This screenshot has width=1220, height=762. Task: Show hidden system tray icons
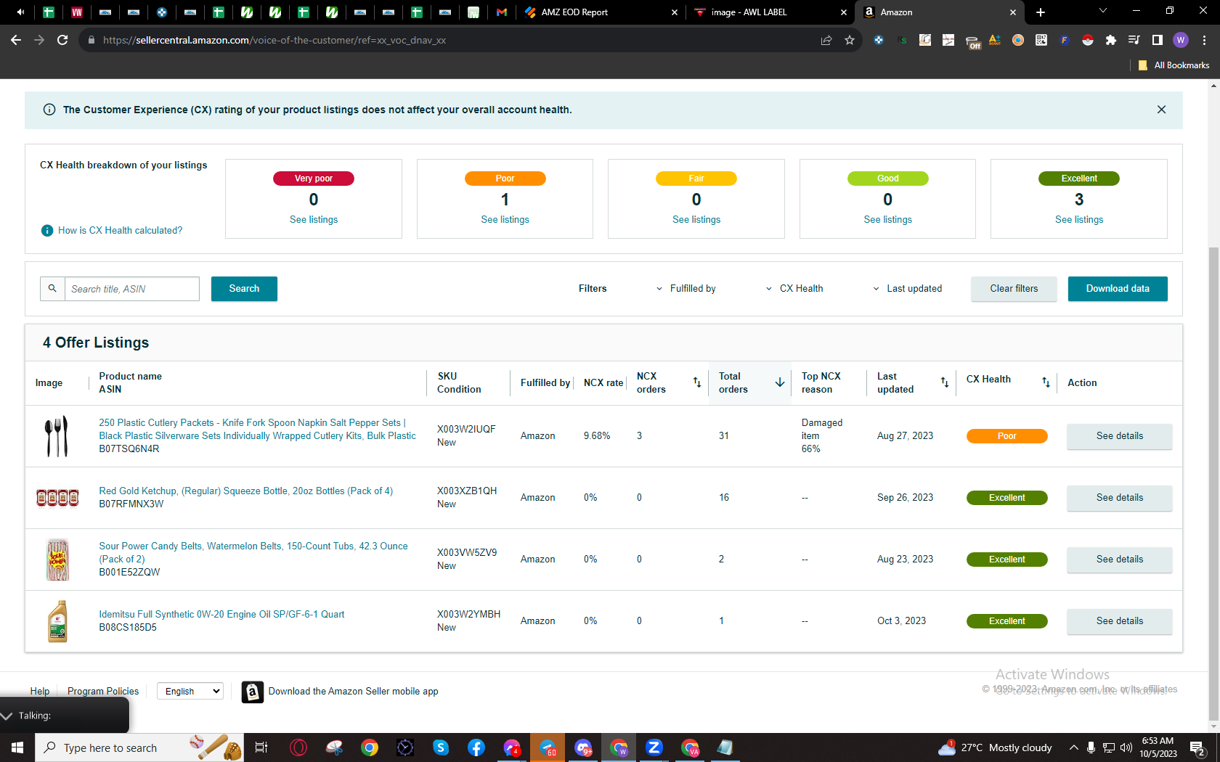pyautogui.click(x=1073, y=747)
